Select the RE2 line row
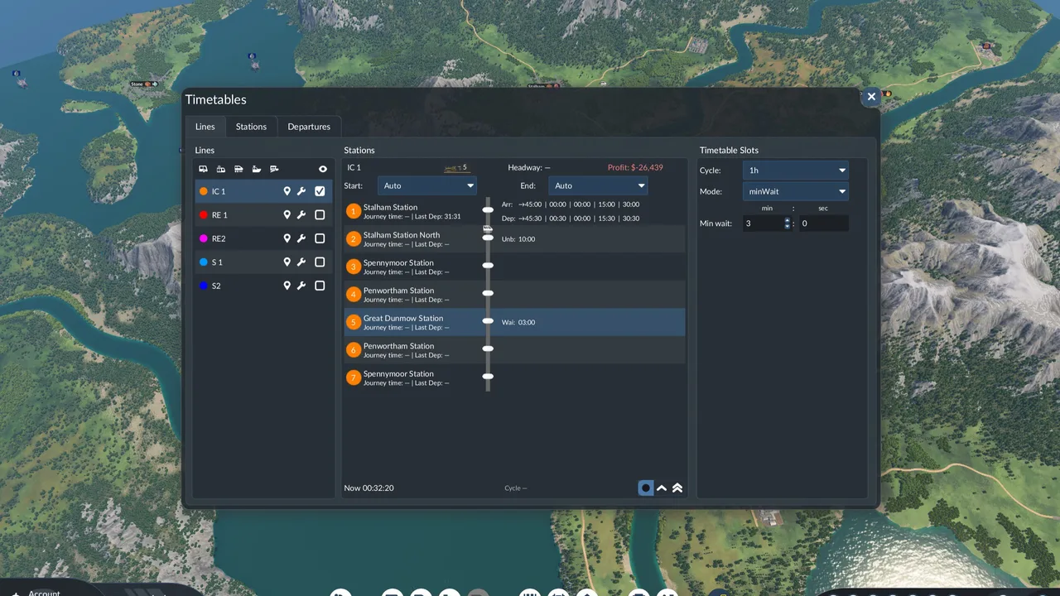Image resolution: width=1060 pixels, height=596 pixels. 263,238
